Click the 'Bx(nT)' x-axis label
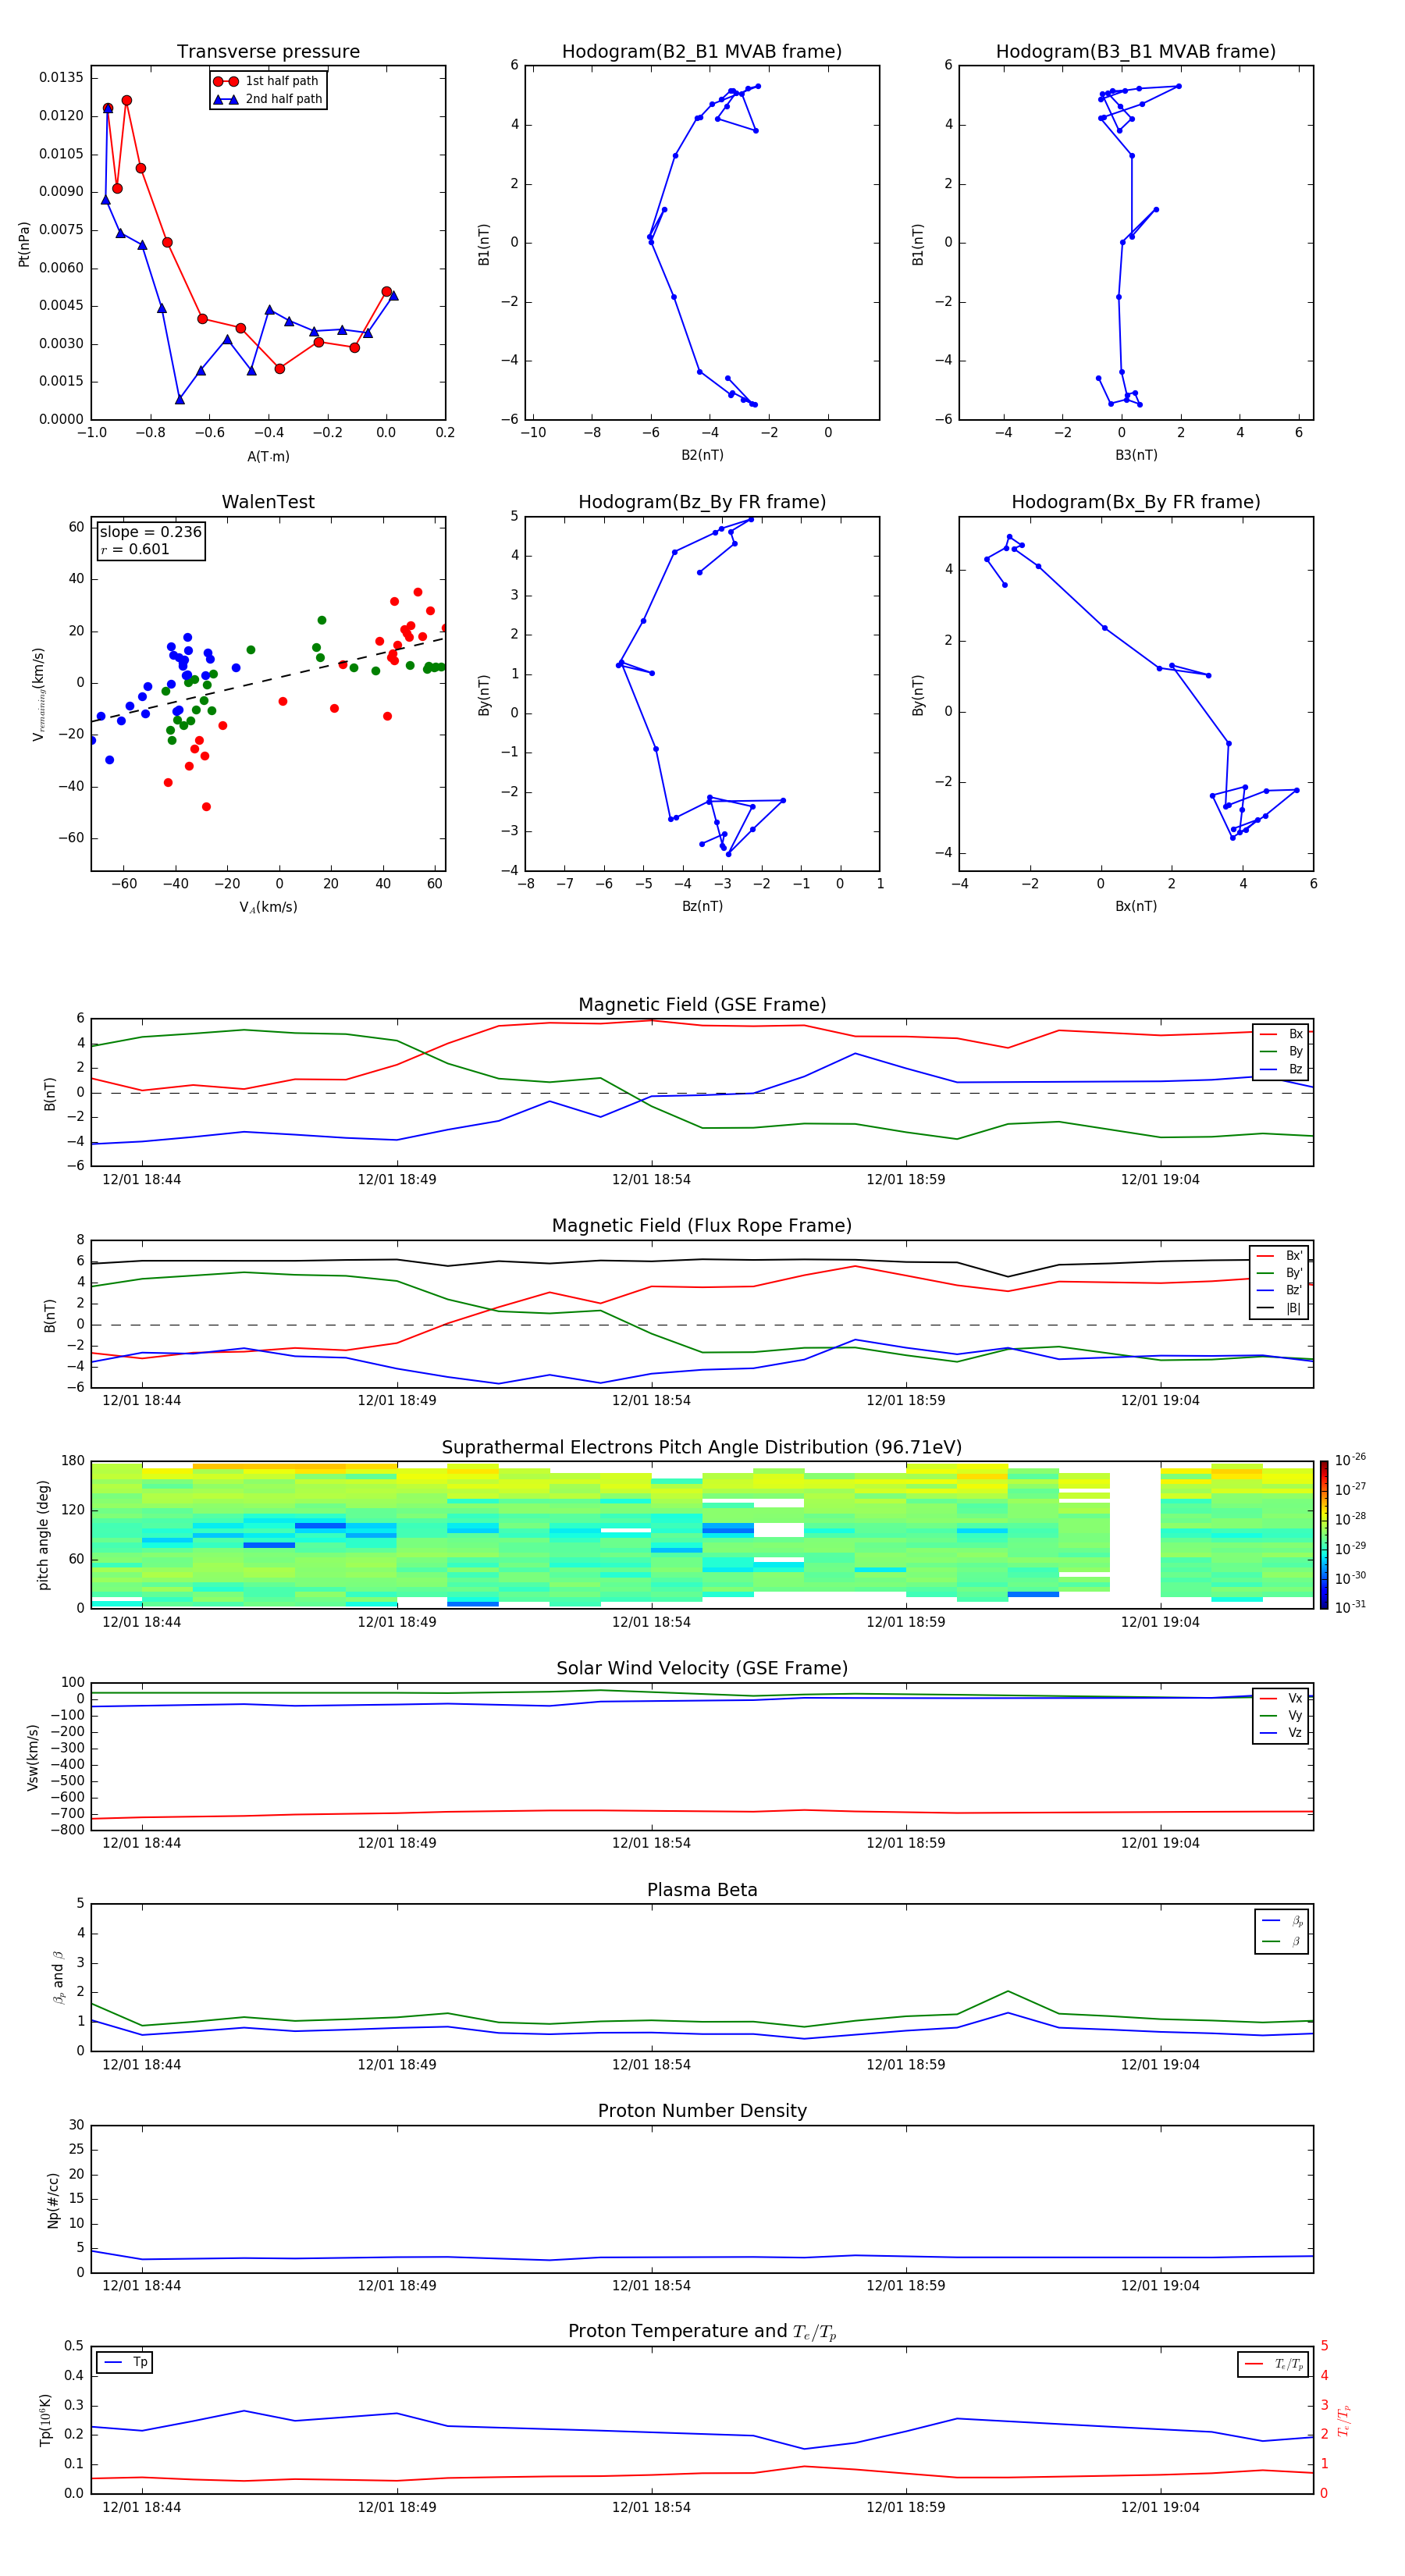The height and width of the screenshot is (2576, 1405). coord(1136,906)
